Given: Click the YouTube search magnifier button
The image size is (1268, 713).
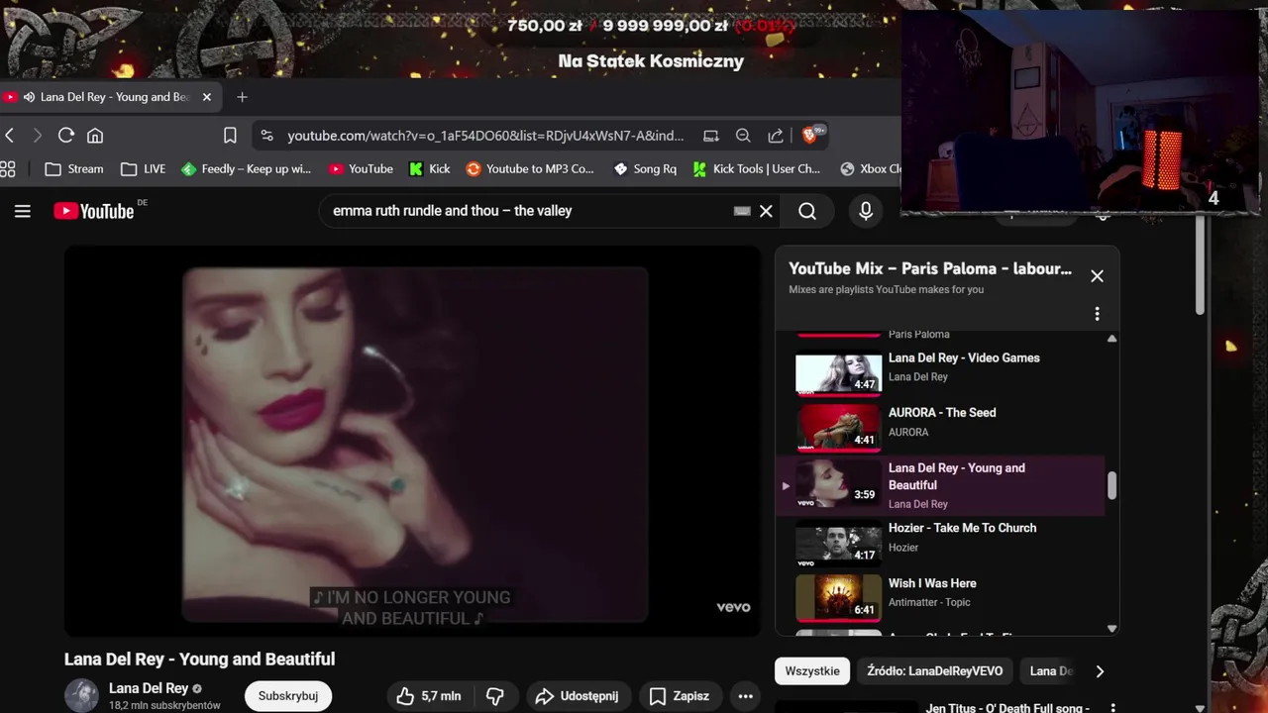Looking at the screenshot, I should click(x=807, y=211).
